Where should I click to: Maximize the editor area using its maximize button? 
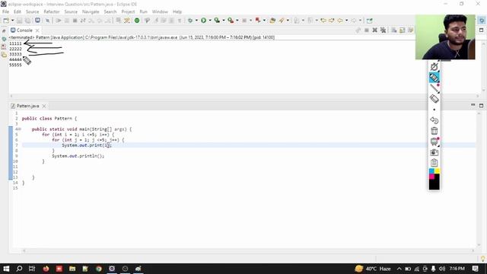click(x=481, y=105)
